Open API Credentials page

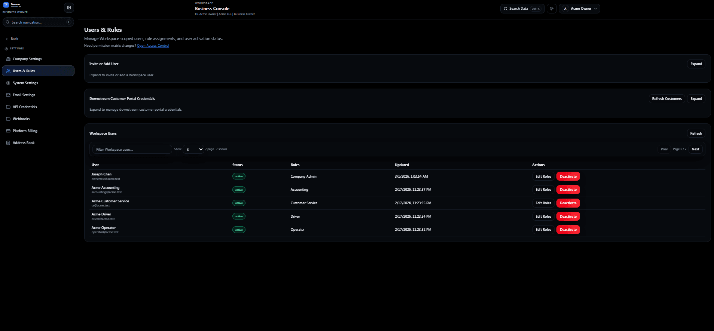click(38, 107)
